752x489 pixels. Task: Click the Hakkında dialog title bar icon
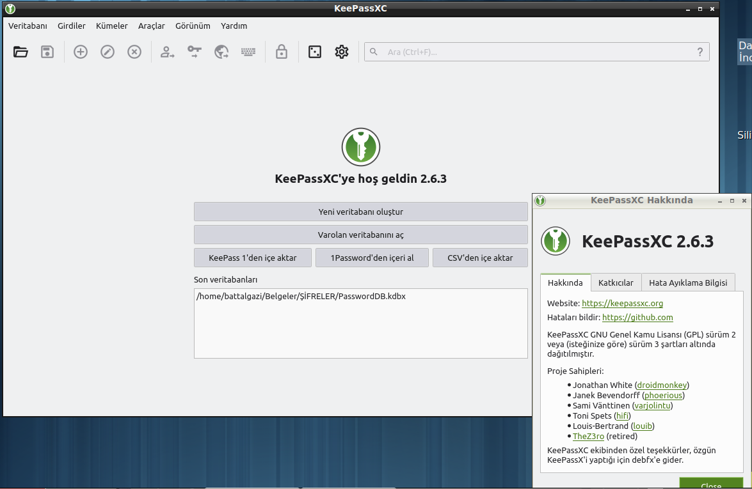coord(540,201)
